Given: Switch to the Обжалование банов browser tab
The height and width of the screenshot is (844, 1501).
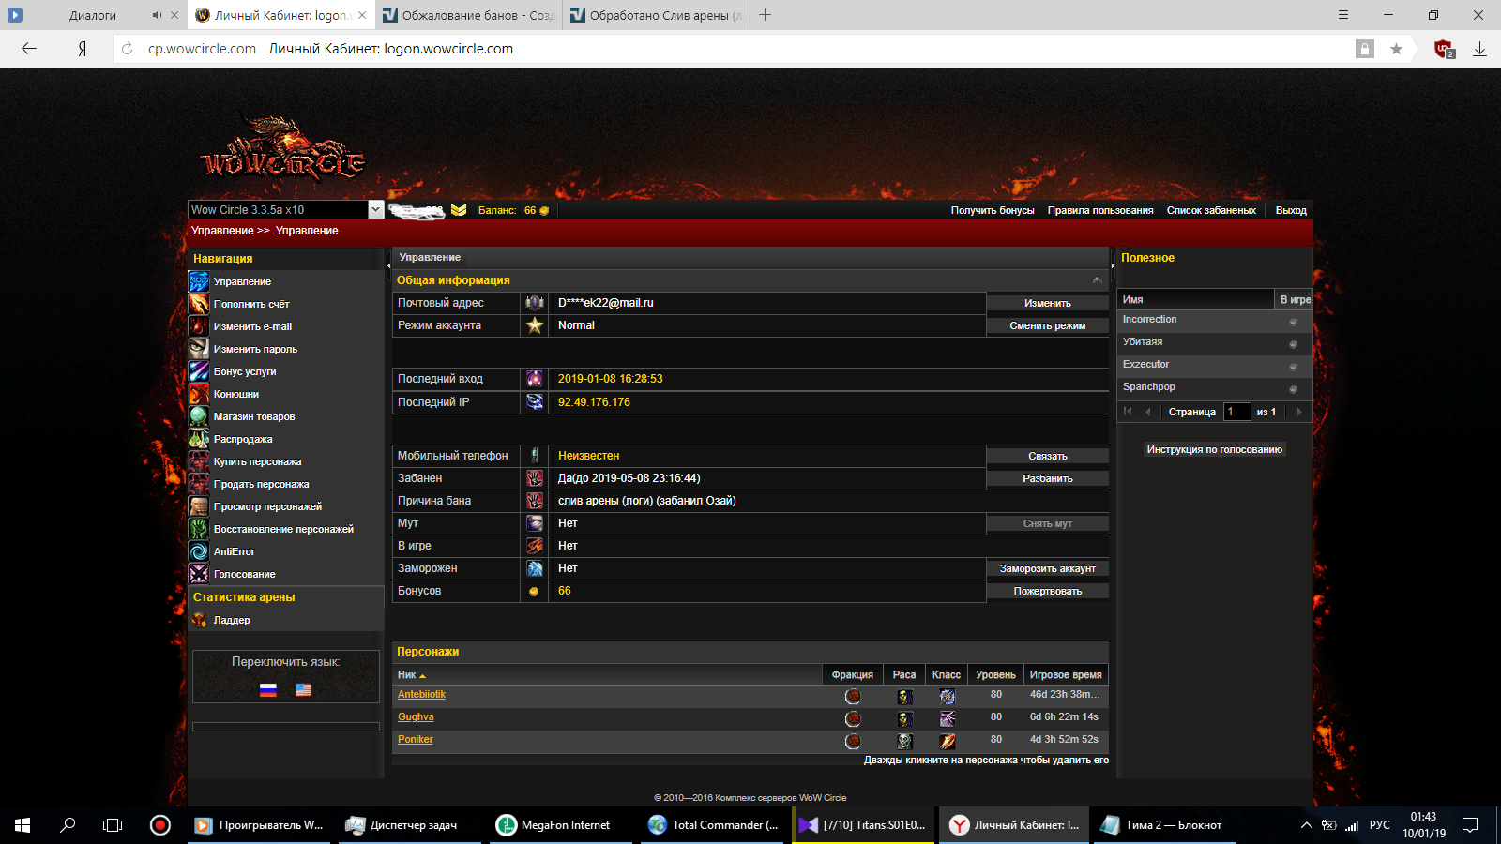Looking at the screenshot, I should coord(469,15).
